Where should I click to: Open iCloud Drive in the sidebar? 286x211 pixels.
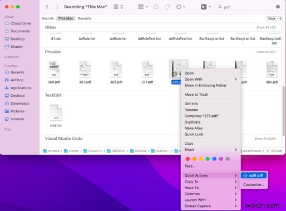tap(18, 23)
